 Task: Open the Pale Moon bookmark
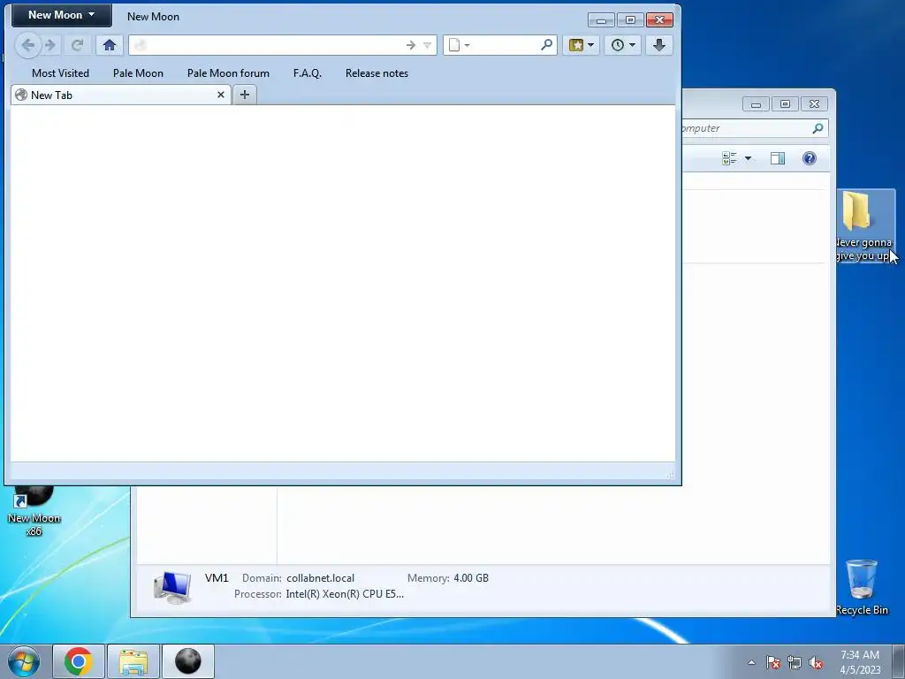point(138,73)
